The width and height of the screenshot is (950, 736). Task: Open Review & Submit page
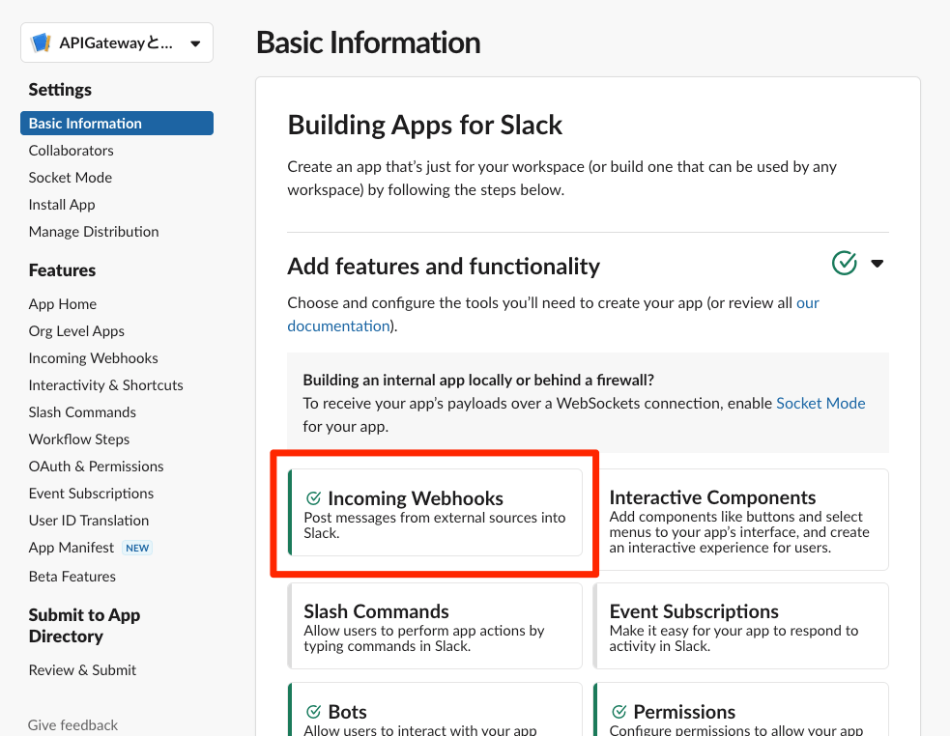click(82, 670)
